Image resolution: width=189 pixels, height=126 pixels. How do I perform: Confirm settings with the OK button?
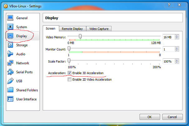[x=150, y=117]
